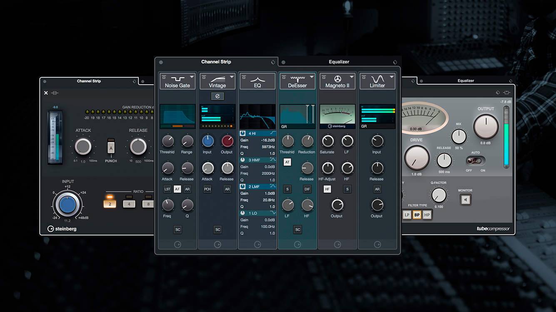Image resolution: width=556 pixels, height=312 pixels.
Task: Click the DRIVE knob in tube compressor
Action: point(416,158)
